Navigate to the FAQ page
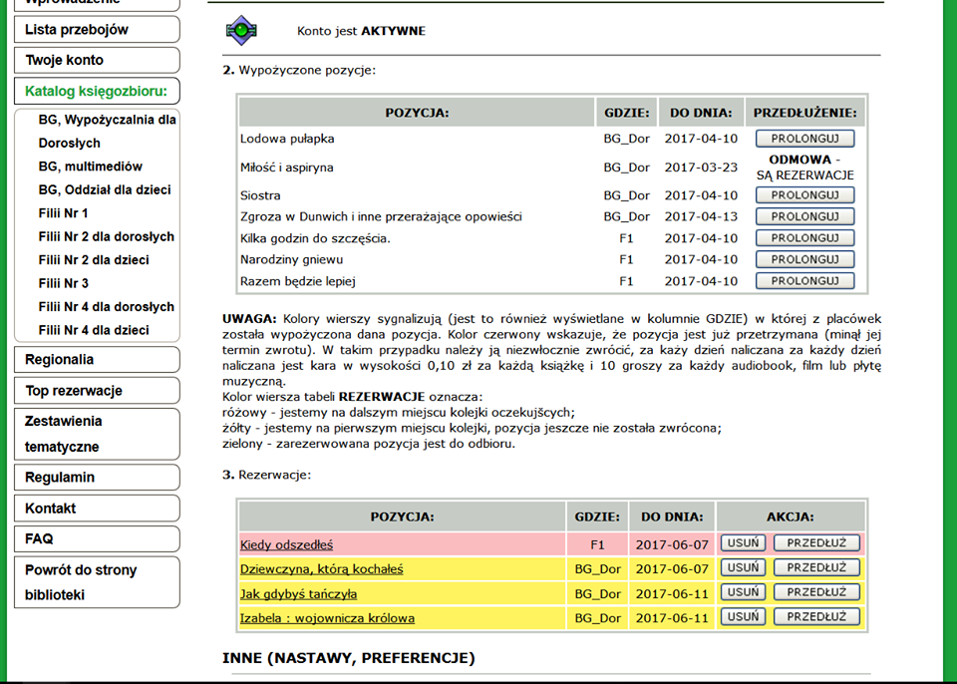The height and width of the screenshot is (684, 957). 96,538
